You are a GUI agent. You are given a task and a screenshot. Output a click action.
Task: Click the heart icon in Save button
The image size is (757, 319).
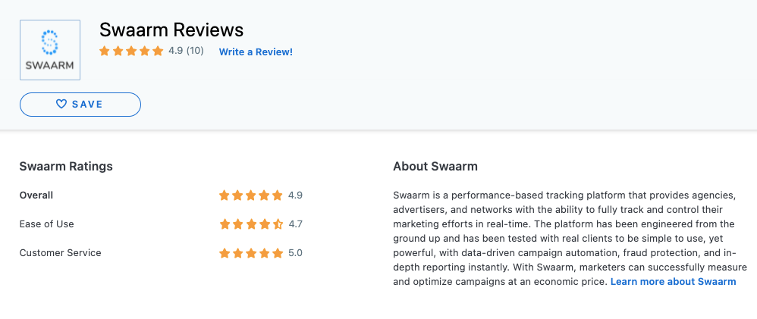(x=61, y=105)
